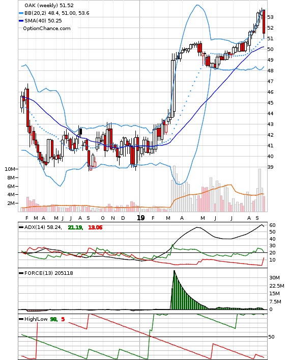Screen dimensions: 288x360
Task: Click the FORCE(13) black legend marker
Action: click(x=21, y=273)
